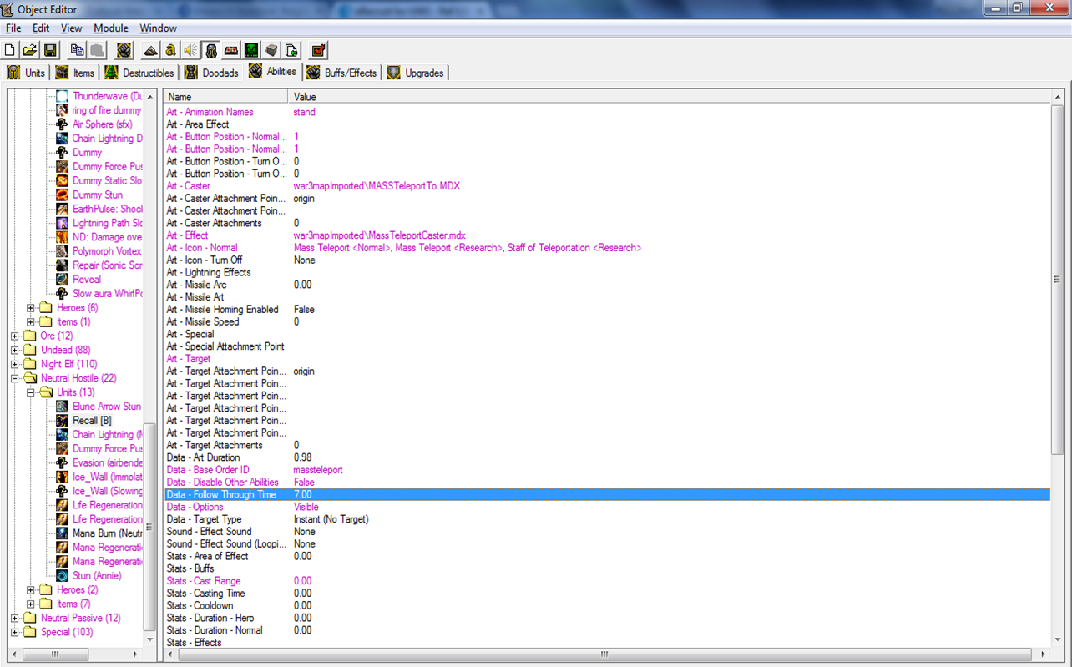Screen dimensions: 1072x667
Task: Expand the Special (103) folder
Action: click(15, 632)
